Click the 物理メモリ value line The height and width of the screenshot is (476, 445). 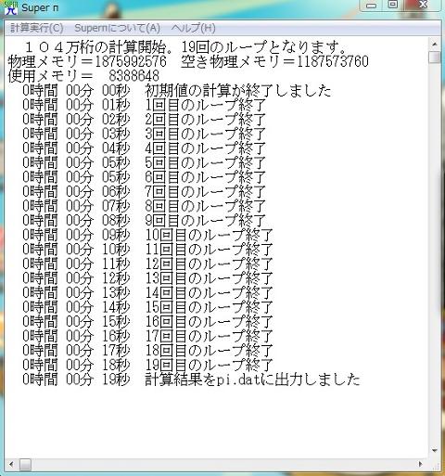(188, 61)
